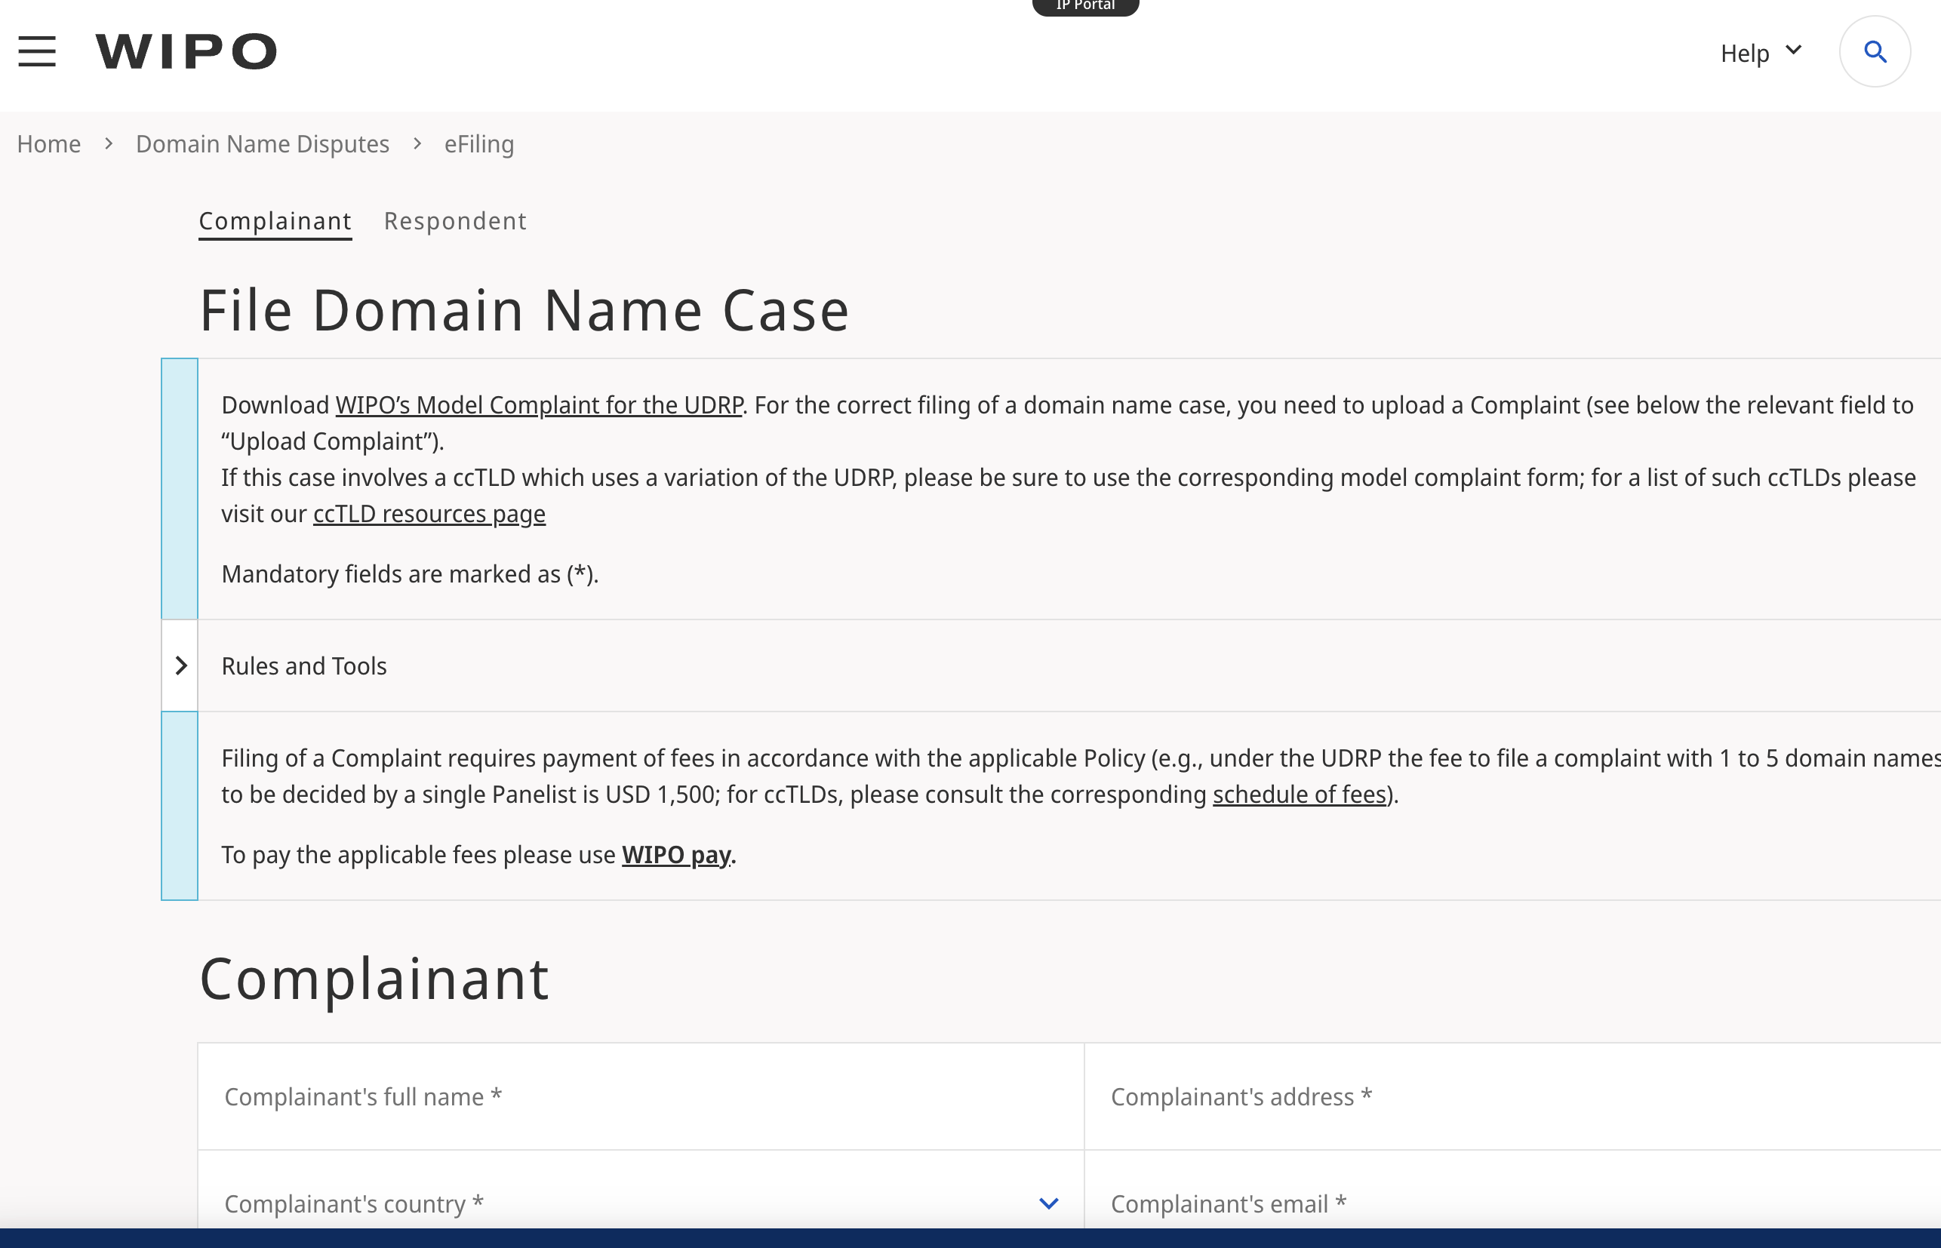The image size is (1941, 1248).
Task: Click the IP Portal pill at top
Action: pos(1084,7)
